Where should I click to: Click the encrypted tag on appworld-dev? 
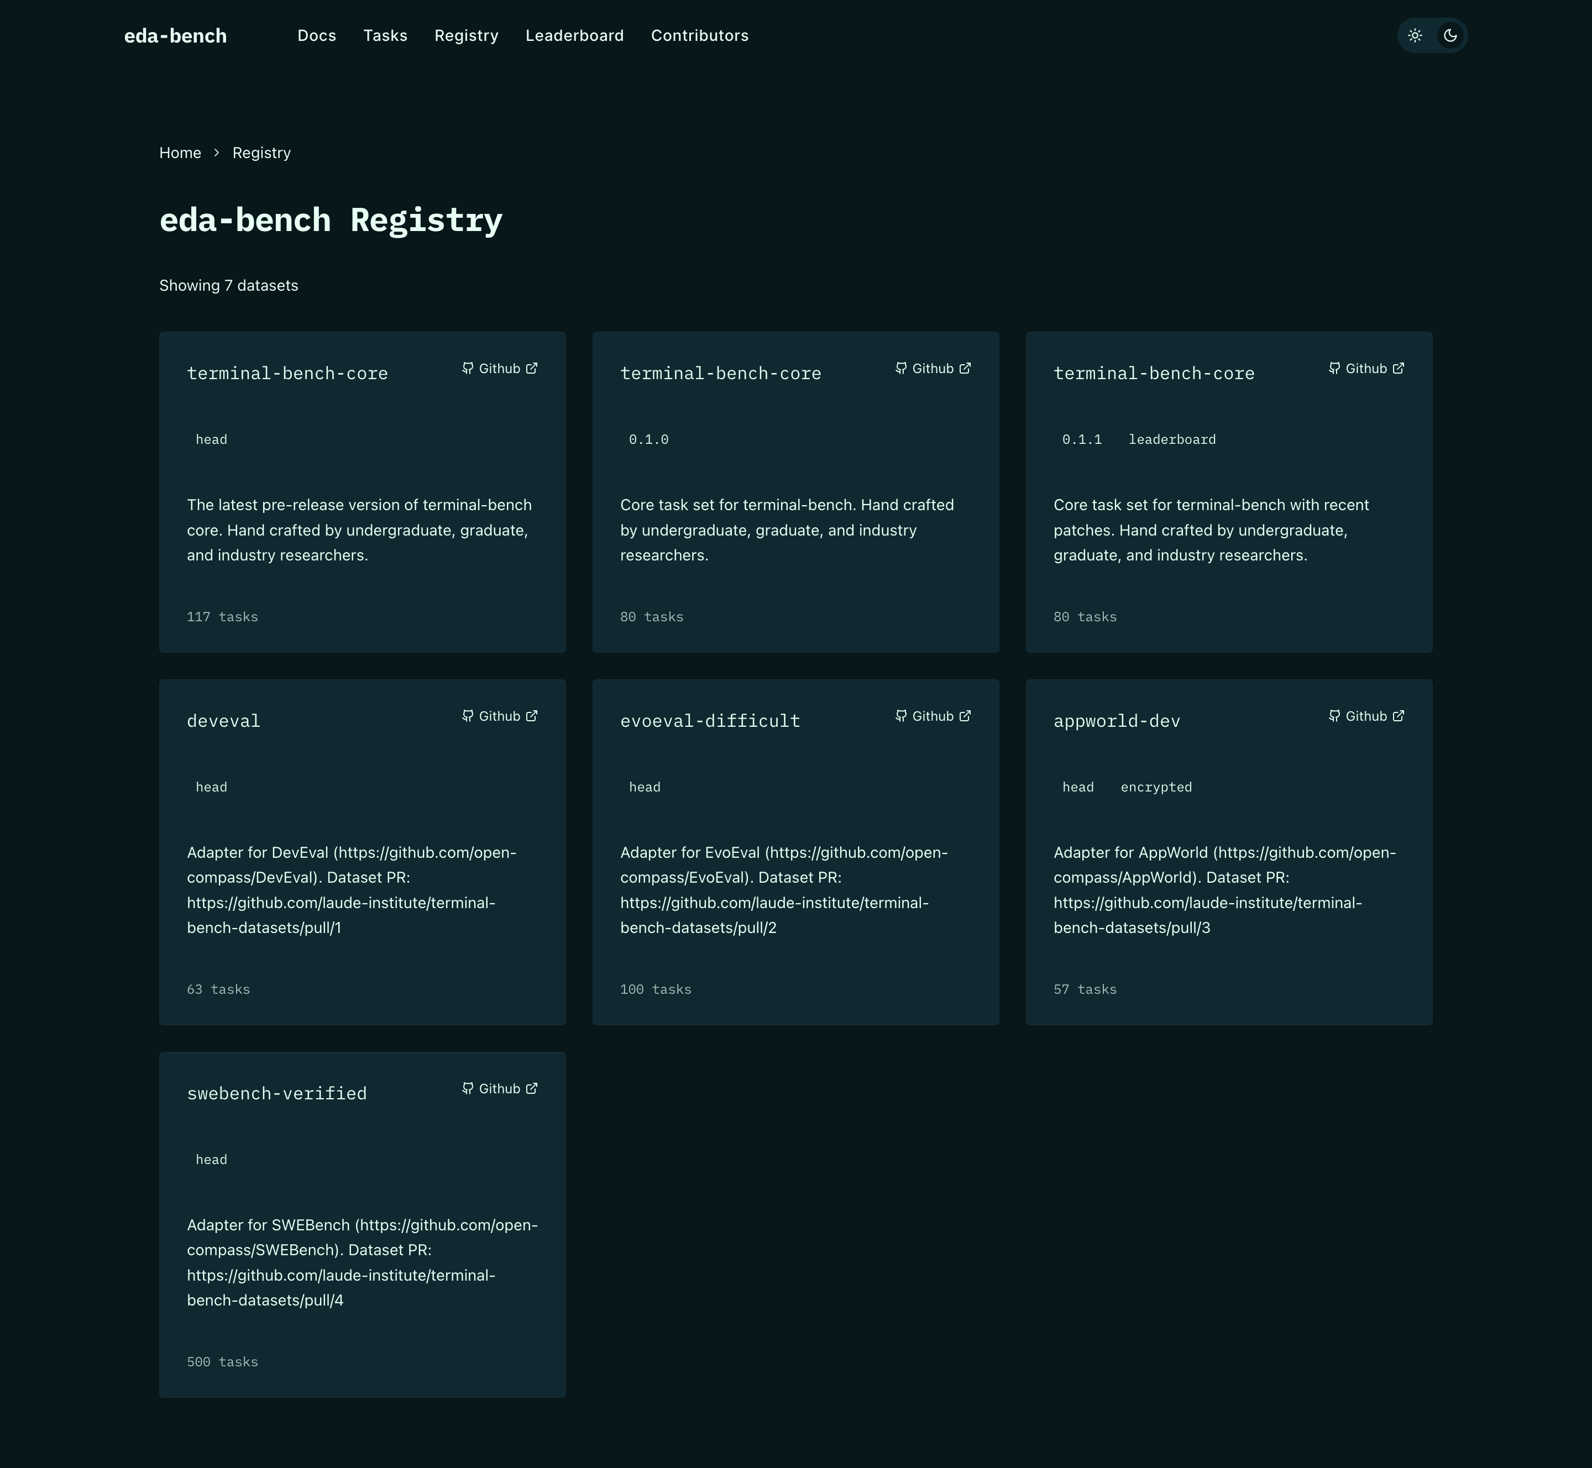point(1156,787)
